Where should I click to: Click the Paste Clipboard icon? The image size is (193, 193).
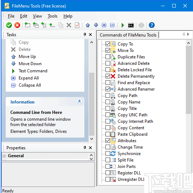113,134
